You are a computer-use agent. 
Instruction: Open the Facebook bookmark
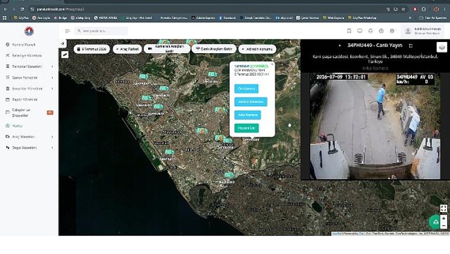tap(227, 18)
